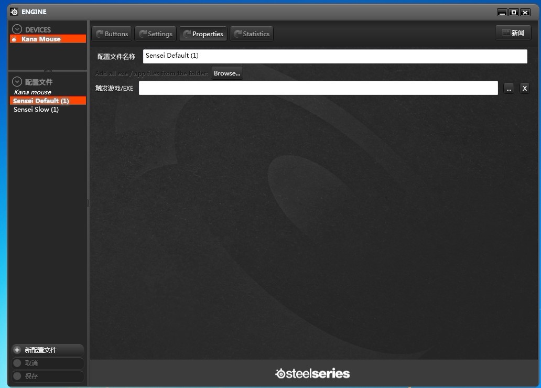Clear the trigger EXE with X button
The image size is (541, 388).
pos(524,89)
